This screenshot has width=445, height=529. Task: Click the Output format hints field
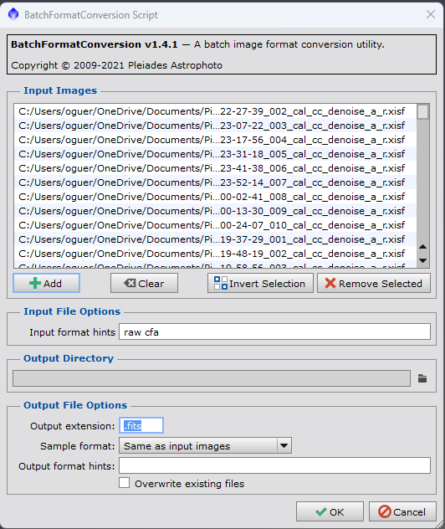point(274,465)
